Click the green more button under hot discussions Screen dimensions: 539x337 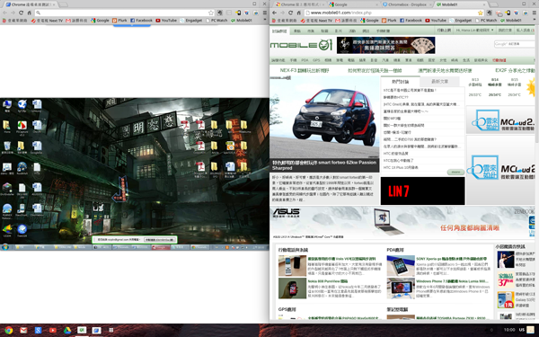coord(455,172)
